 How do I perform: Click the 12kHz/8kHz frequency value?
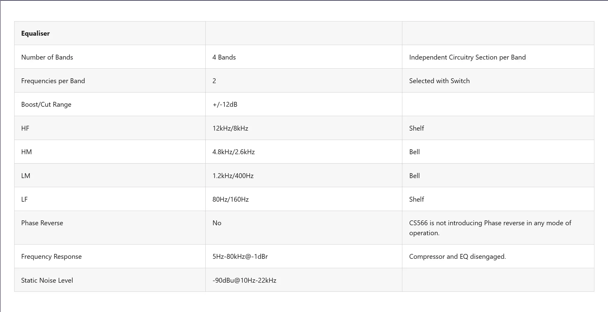(x=230, y=128)
